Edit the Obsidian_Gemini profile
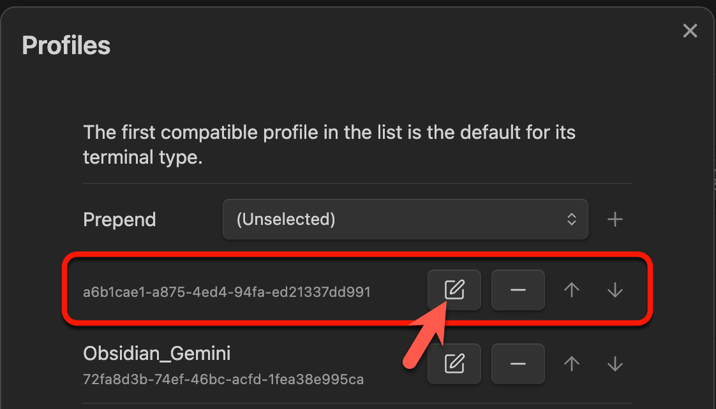This screenshot has width=716, height=409. click(454, 364)
